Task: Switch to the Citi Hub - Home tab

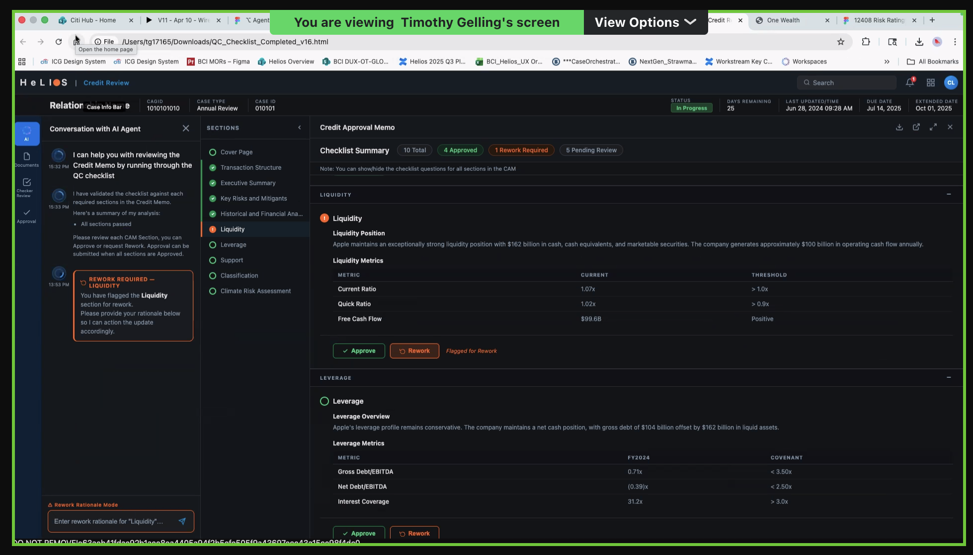Action: tap(94, 20)
